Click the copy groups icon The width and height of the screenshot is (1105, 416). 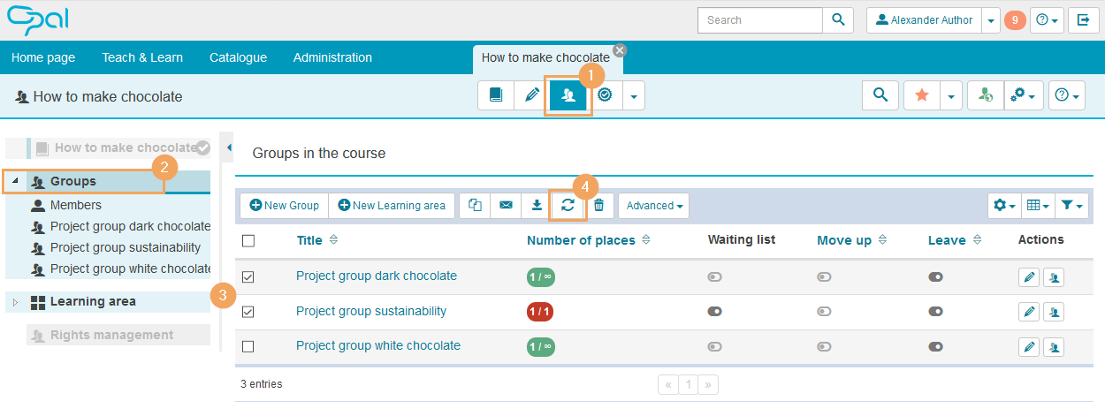(x=475, y=205)
